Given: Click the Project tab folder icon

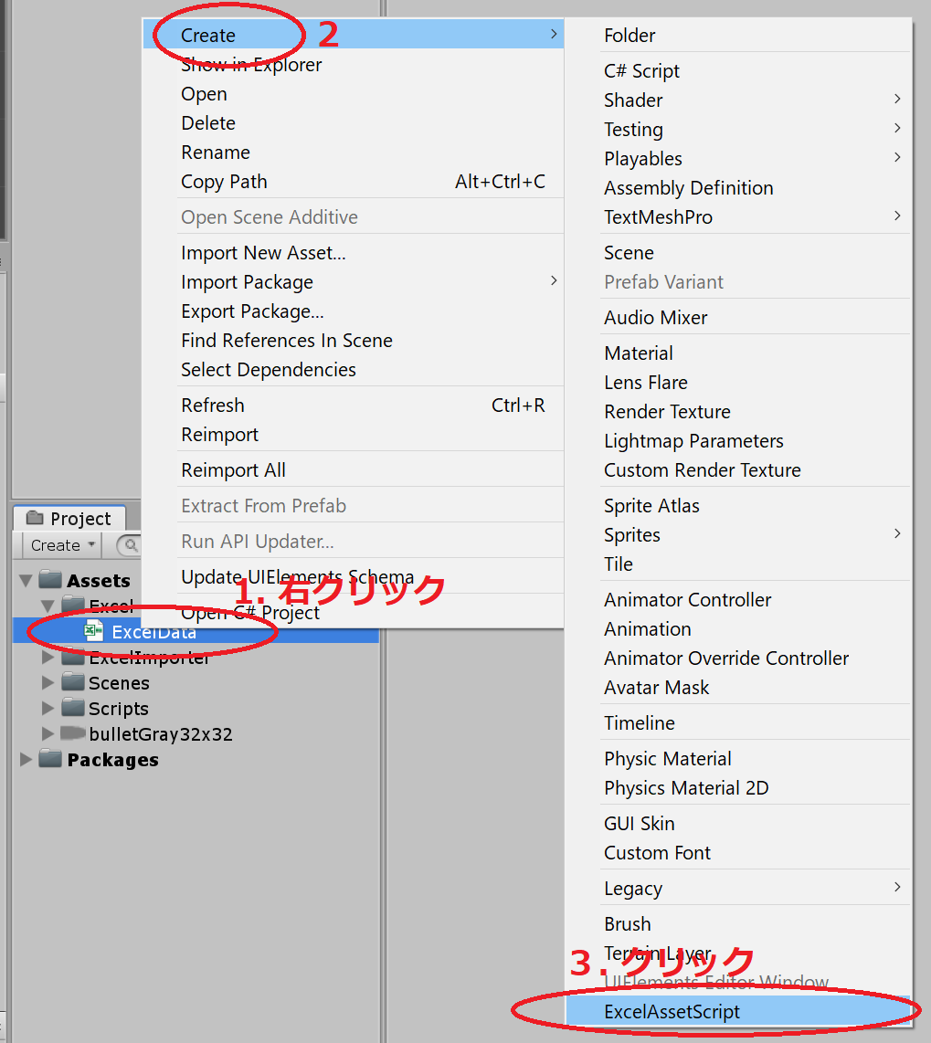Looking at the screenshot, I should click(x=35, y=518).
